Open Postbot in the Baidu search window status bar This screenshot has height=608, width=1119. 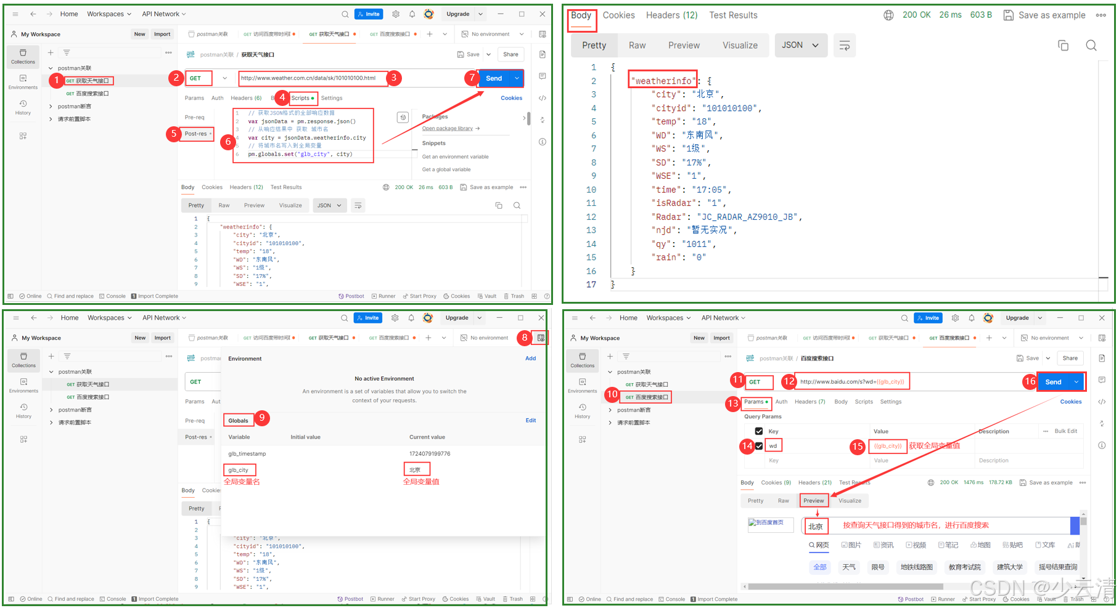911,599
